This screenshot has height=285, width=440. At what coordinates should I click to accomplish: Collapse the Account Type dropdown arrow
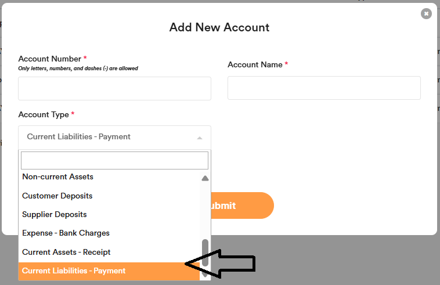pos(200,138)
